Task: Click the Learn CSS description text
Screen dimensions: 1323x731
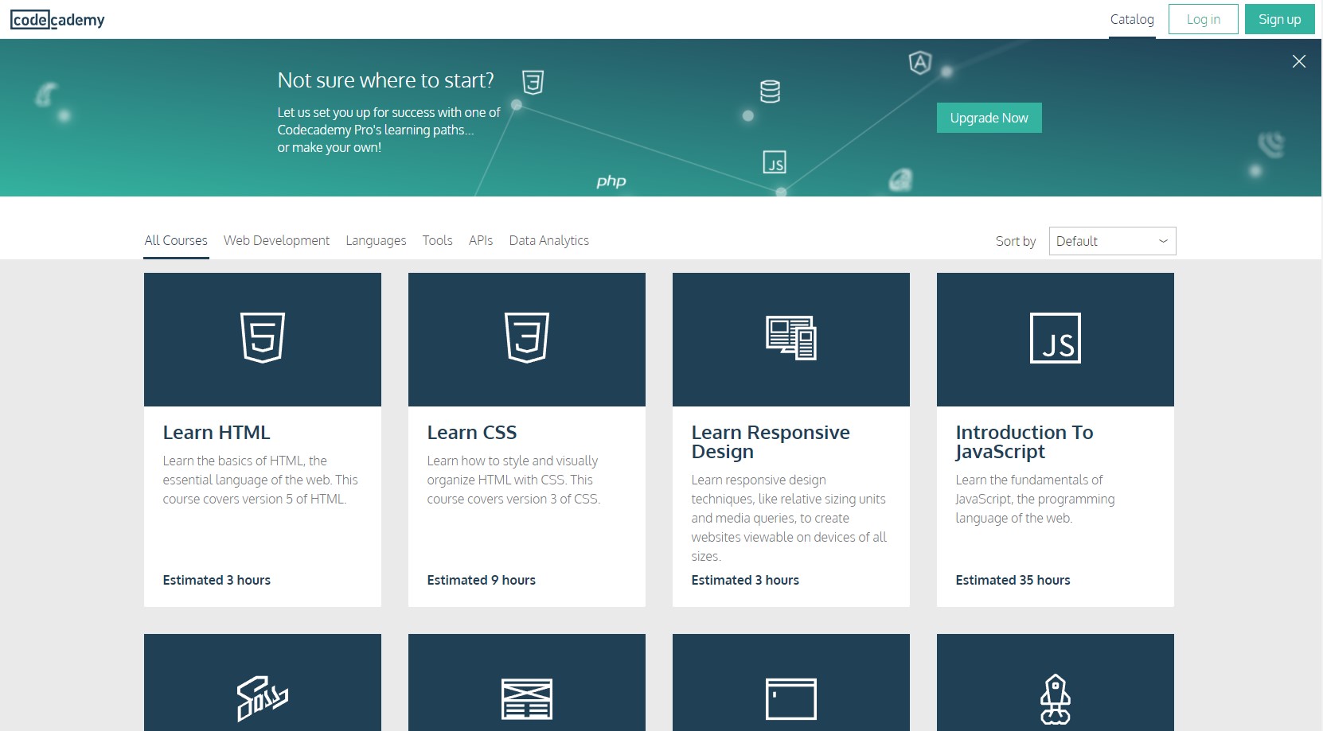Action: coord(513,480)
